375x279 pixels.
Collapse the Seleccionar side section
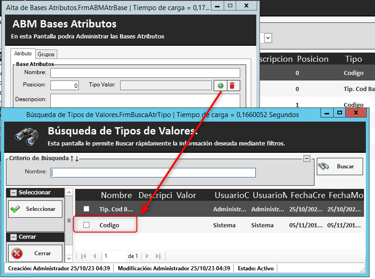[x=13, y=193]
